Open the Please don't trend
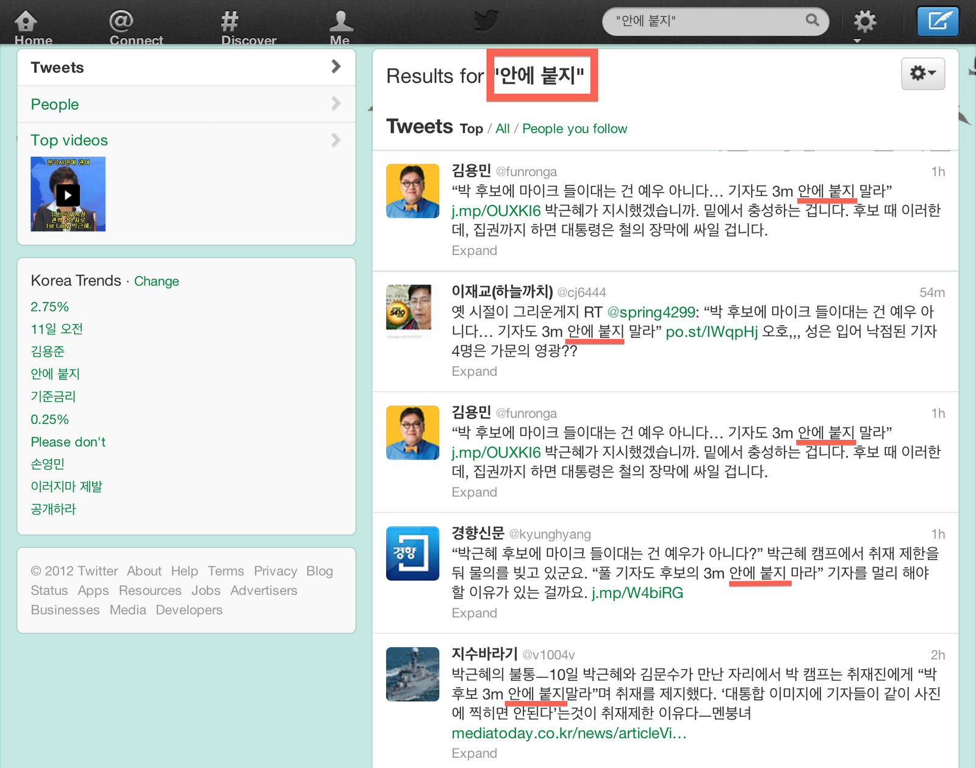This screenshot has height=768, width=976. (x=68, y=442)
